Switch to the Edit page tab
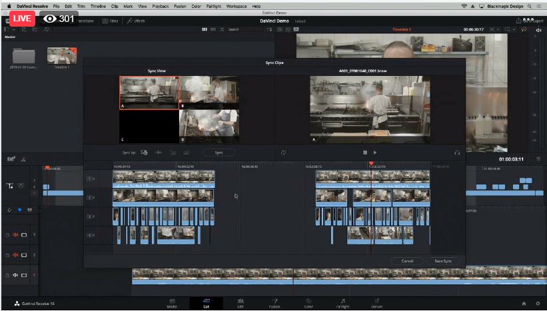547x311 pixels. pos(240,303)
